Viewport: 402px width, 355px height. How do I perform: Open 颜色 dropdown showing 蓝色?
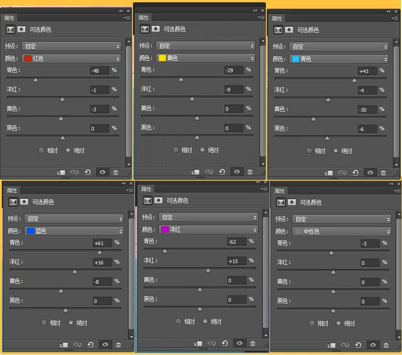[x=74, y=231]
